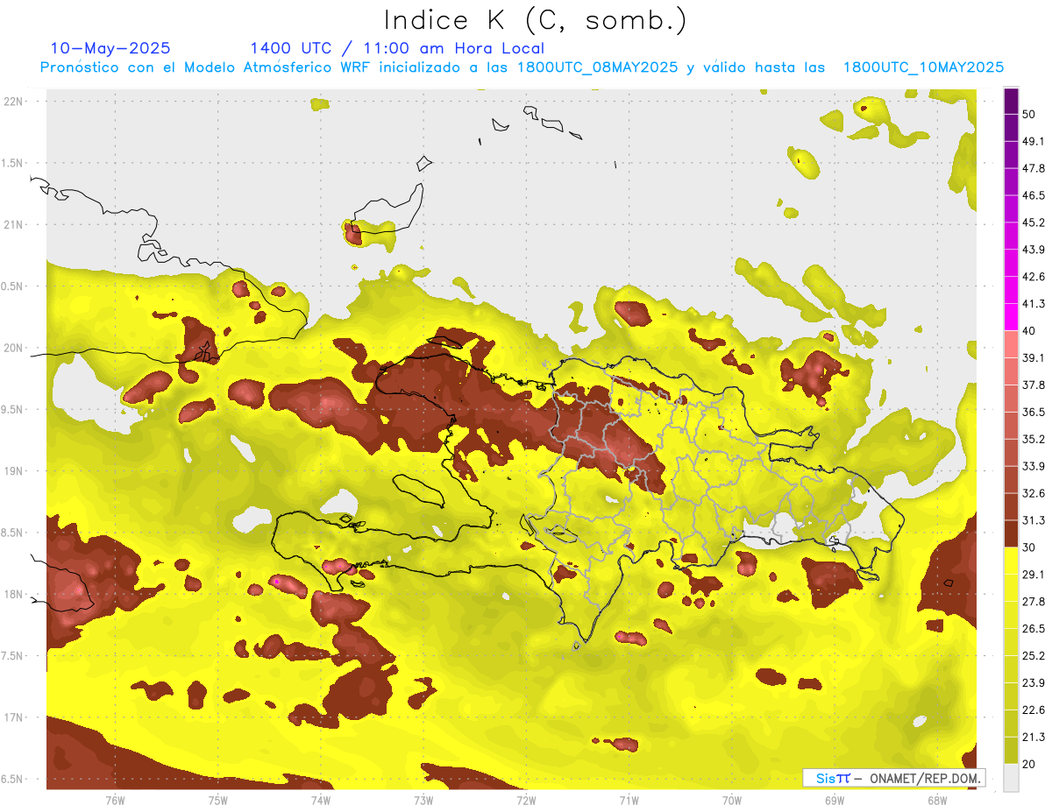The image size is (1052, 812).
Task: Click the "32.6" color scale value
Action: tap(1034, 493)
